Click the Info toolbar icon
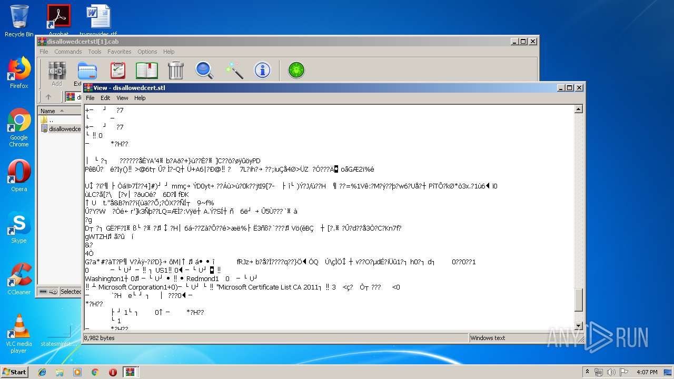 point(262,70)
